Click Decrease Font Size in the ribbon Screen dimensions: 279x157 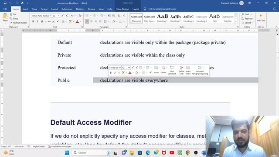[67, 16]
